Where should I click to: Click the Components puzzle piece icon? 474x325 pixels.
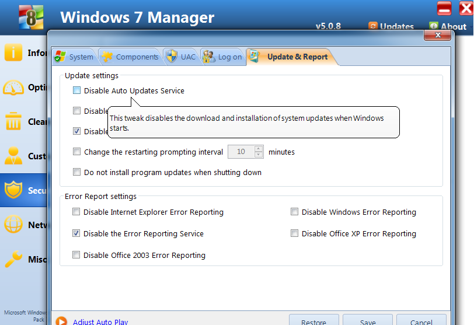pyautogui.click(x=107, y=57)
